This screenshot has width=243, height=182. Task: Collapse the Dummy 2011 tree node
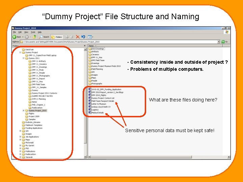point(24,58)
